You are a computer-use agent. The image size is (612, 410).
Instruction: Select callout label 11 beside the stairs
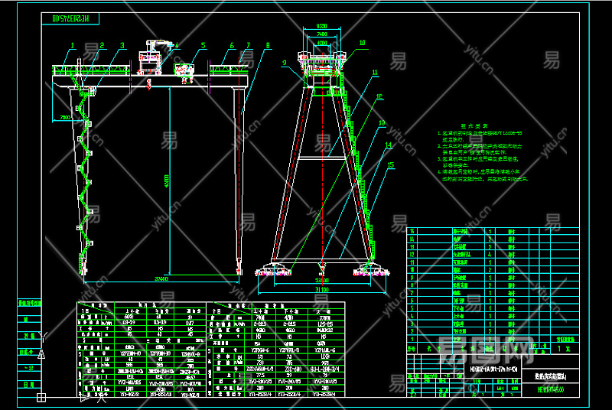coord(375,73)
